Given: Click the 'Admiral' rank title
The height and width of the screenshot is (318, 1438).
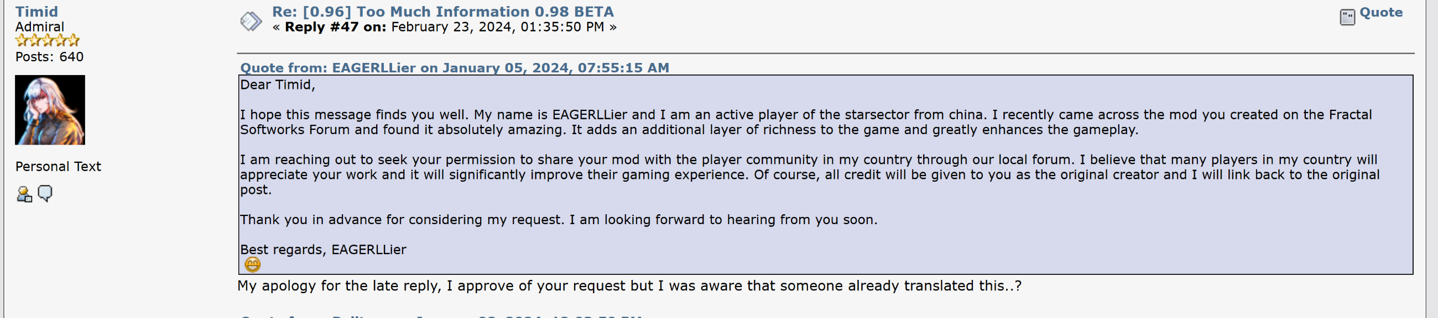Looking at the screenshot, I should [x=40, y=26].
